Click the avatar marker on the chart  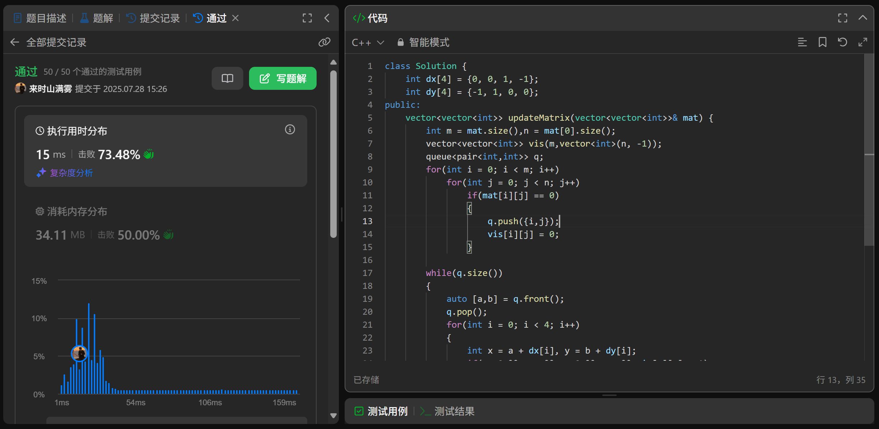79,354
